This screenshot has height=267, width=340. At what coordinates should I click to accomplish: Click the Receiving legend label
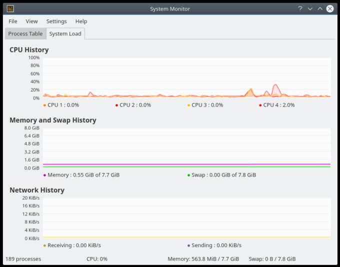tap(74, 245)
